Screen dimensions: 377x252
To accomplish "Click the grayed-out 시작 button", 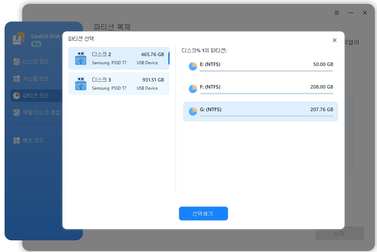I will [x=339, y=233].
